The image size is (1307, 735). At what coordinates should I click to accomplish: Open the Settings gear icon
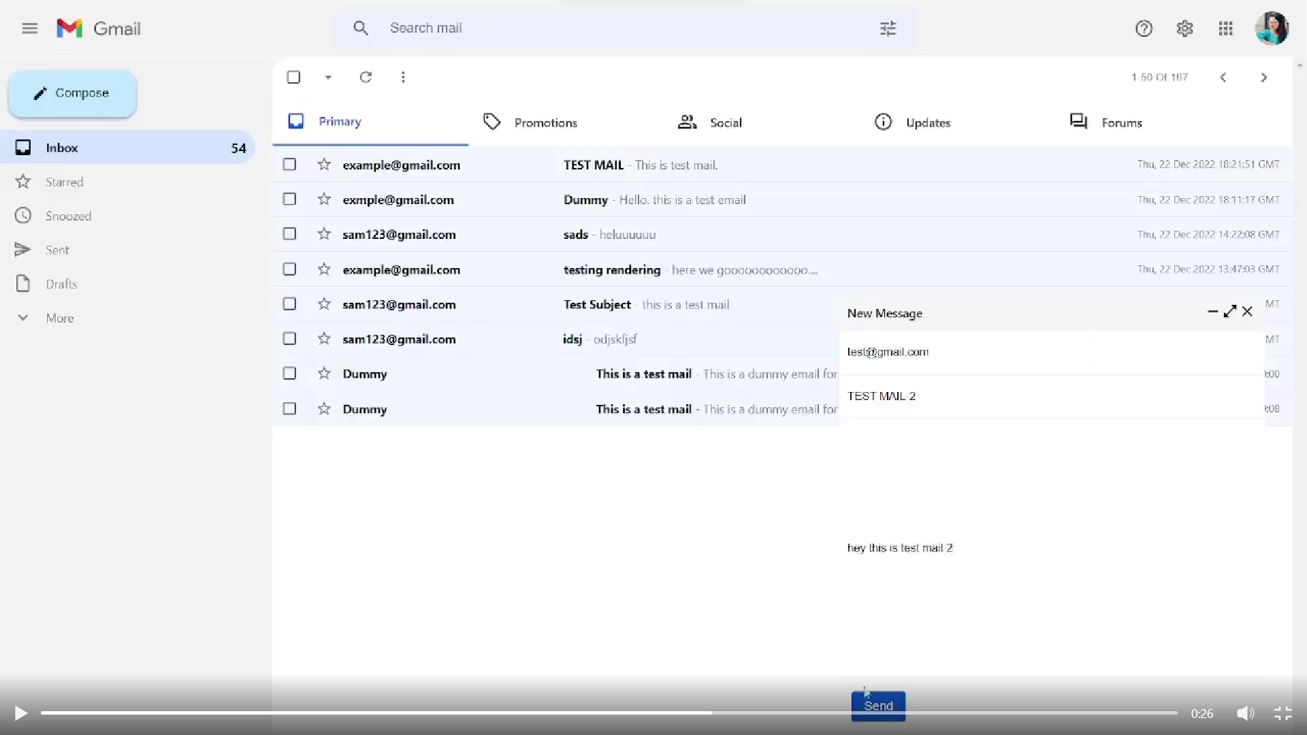click(x=1184, y=29)
